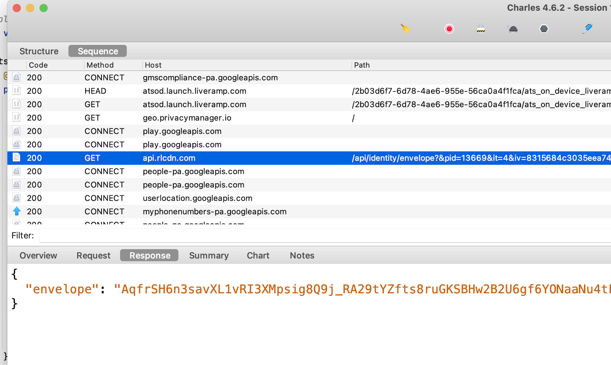Focus the Filter text field
The image size is (611, 365).
click(325, 236)
